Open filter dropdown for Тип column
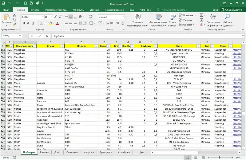This screenshot has width=246, height=160. click(x=212, y=46)
